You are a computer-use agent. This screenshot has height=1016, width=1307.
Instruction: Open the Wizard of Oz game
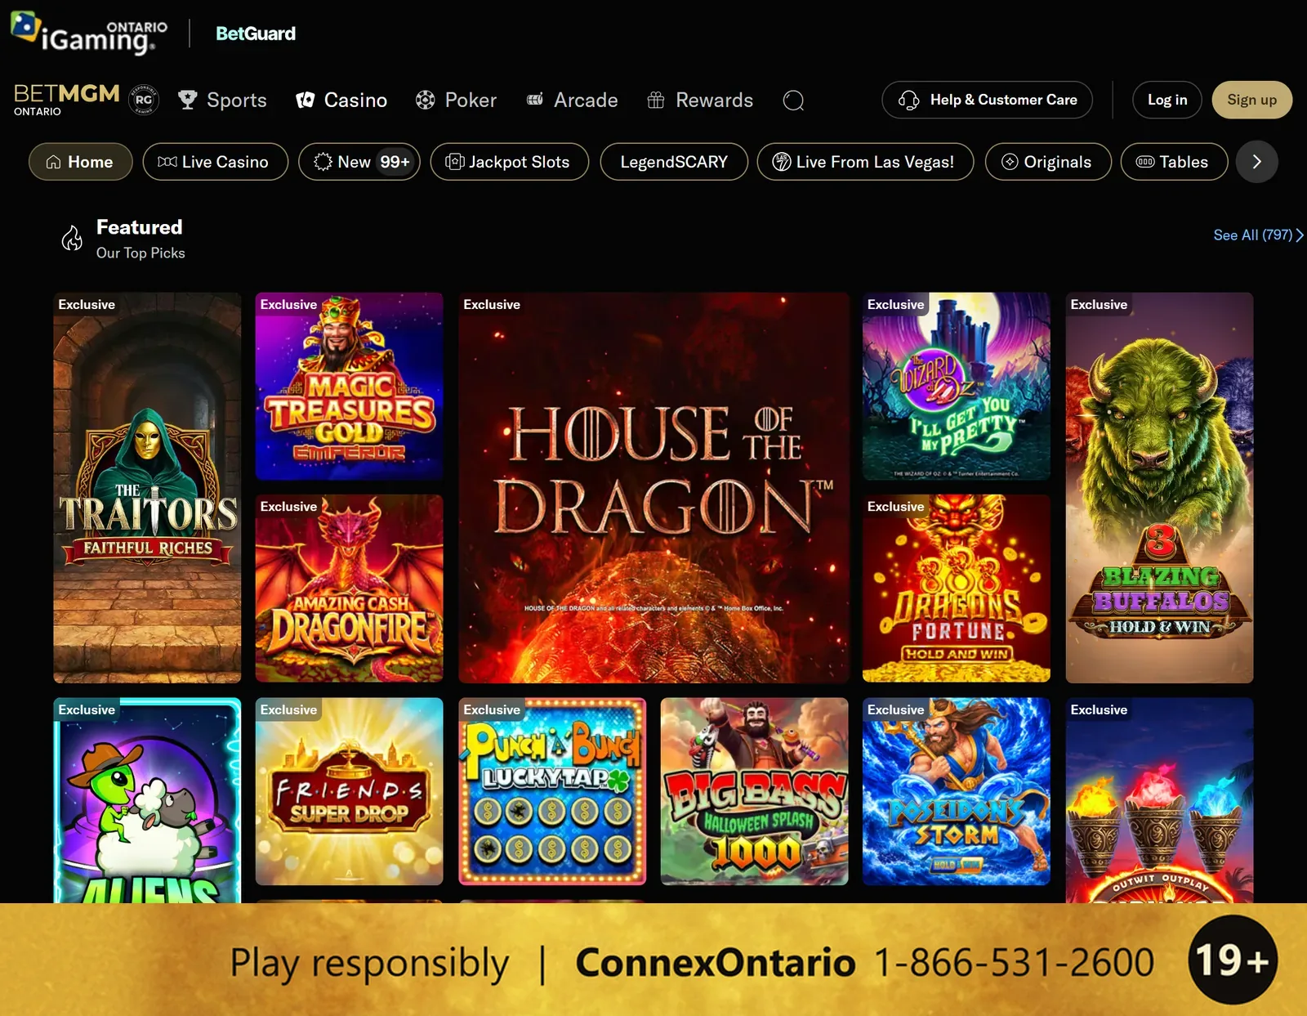pos(957,387)
